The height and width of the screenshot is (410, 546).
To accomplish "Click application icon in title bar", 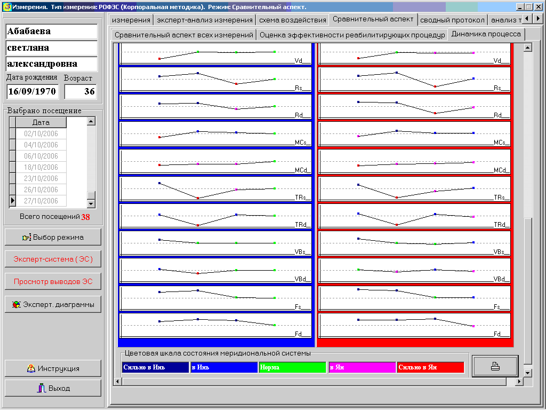I will pos(6,7).
